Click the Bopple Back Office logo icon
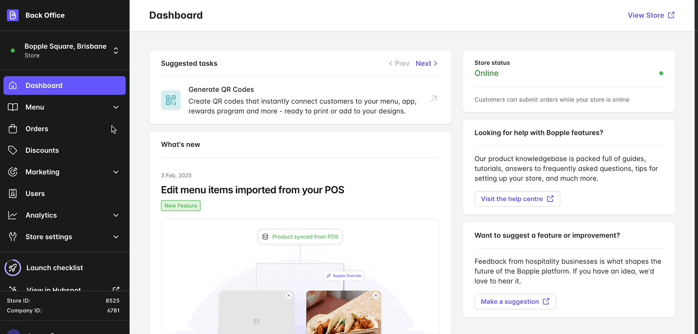 tap(12, 15)
